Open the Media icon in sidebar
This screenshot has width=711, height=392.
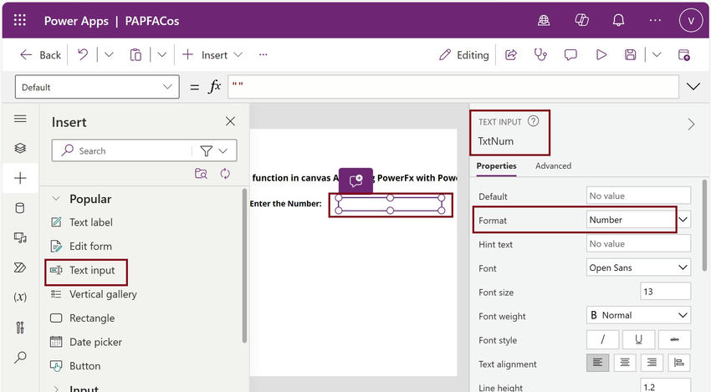[20, 237]
